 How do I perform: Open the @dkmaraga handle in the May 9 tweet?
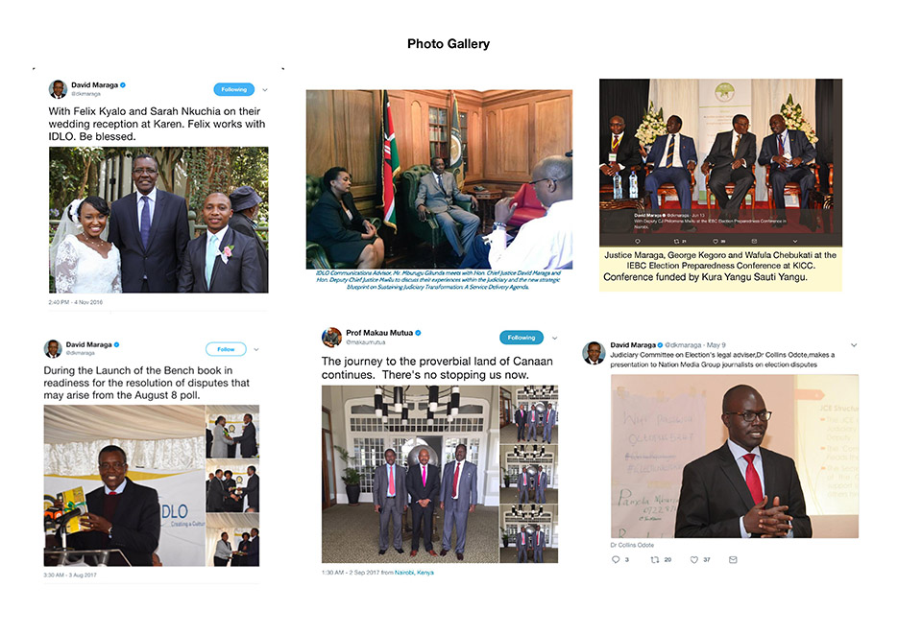pyautogui.click(x=683, y=345)
